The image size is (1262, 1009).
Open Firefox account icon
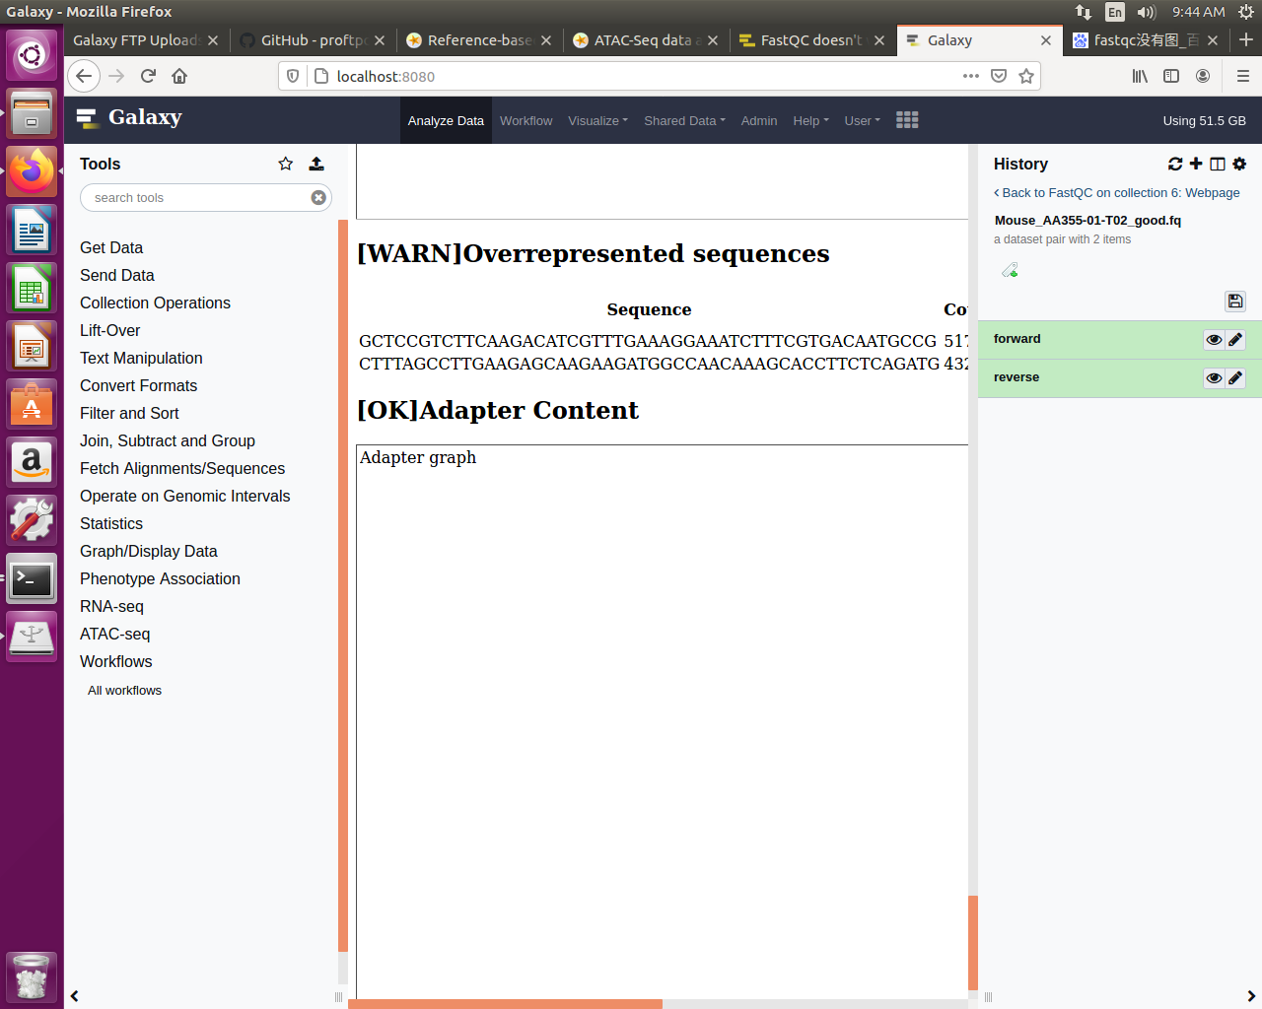click(1203, 76)
